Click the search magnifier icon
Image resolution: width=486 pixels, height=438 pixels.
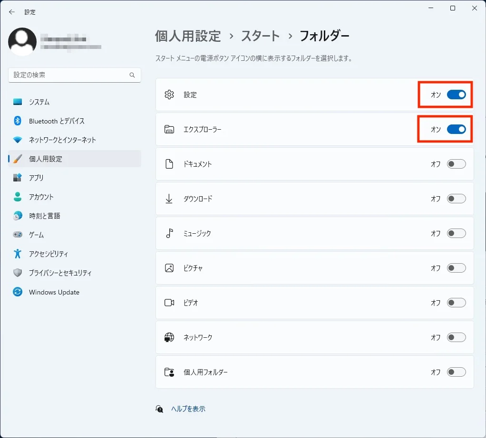(132, 75)
